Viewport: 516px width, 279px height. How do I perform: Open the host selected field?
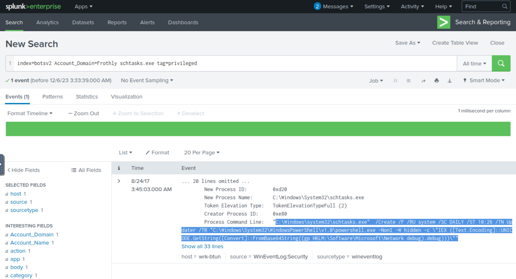pyautogui.click(x=16, y=194)
